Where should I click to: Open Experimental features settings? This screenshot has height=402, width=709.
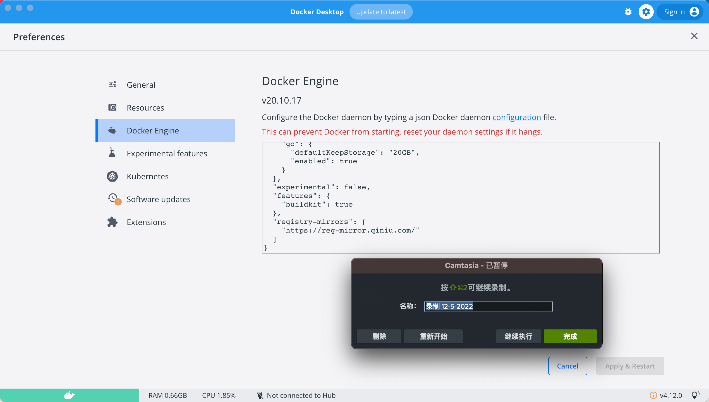[167, 153]
